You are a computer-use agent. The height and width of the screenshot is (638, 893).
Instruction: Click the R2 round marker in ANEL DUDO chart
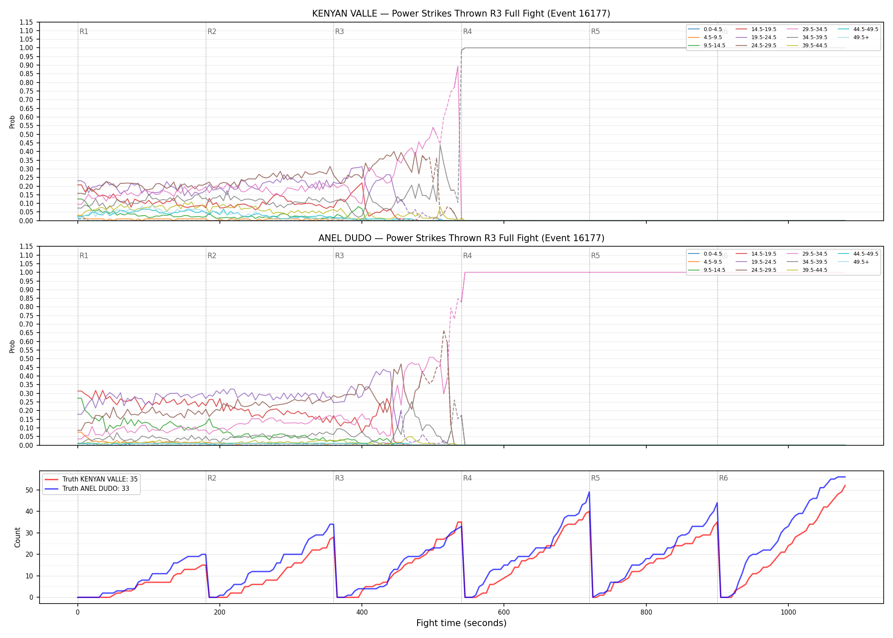212,256
